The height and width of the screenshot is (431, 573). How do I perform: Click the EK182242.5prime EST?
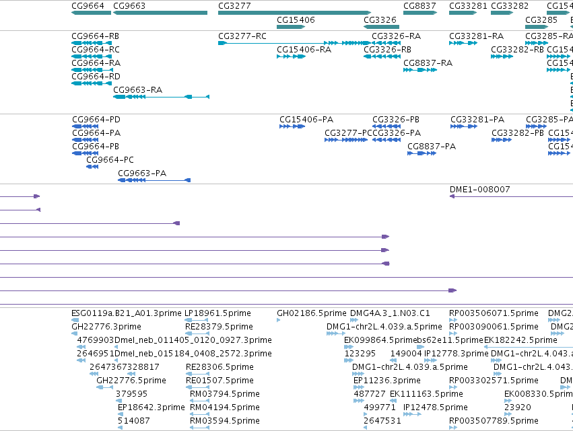(x=529, y=347)
